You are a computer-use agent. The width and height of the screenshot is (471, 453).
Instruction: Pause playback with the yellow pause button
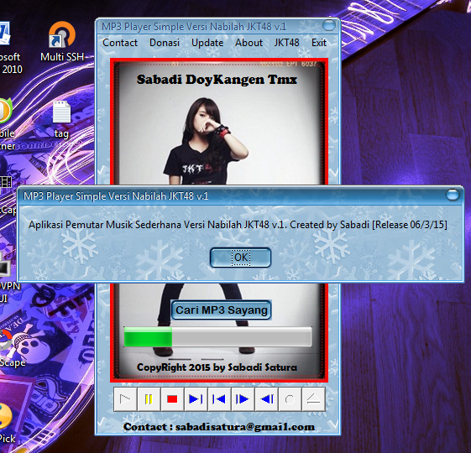tap(149, 399)
